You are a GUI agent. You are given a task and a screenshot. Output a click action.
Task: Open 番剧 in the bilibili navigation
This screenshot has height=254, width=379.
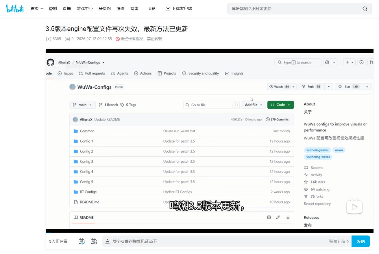pos(53,8)
